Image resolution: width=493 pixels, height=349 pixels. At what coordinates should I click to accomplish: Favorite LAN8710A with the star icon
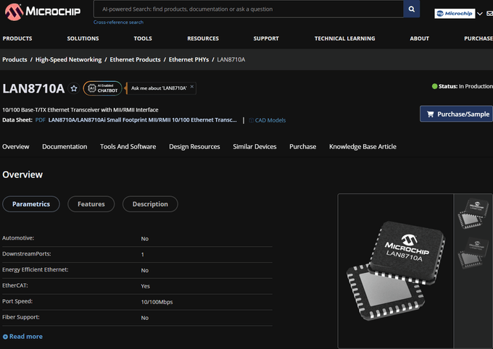point(74,88)
